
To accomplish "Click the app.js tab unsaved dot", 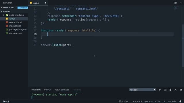I will point(45,3).
